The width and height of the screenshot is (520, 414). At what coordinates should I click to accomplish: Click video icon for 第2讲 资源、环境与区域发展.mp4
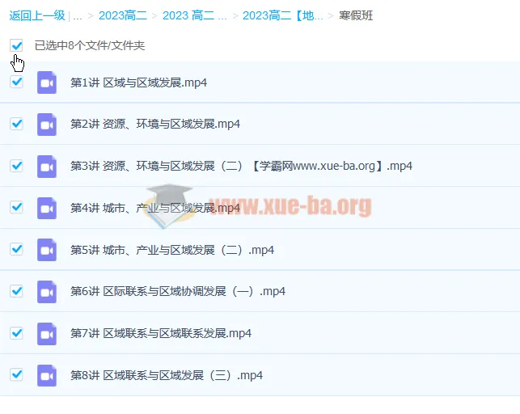coord(47,125)
